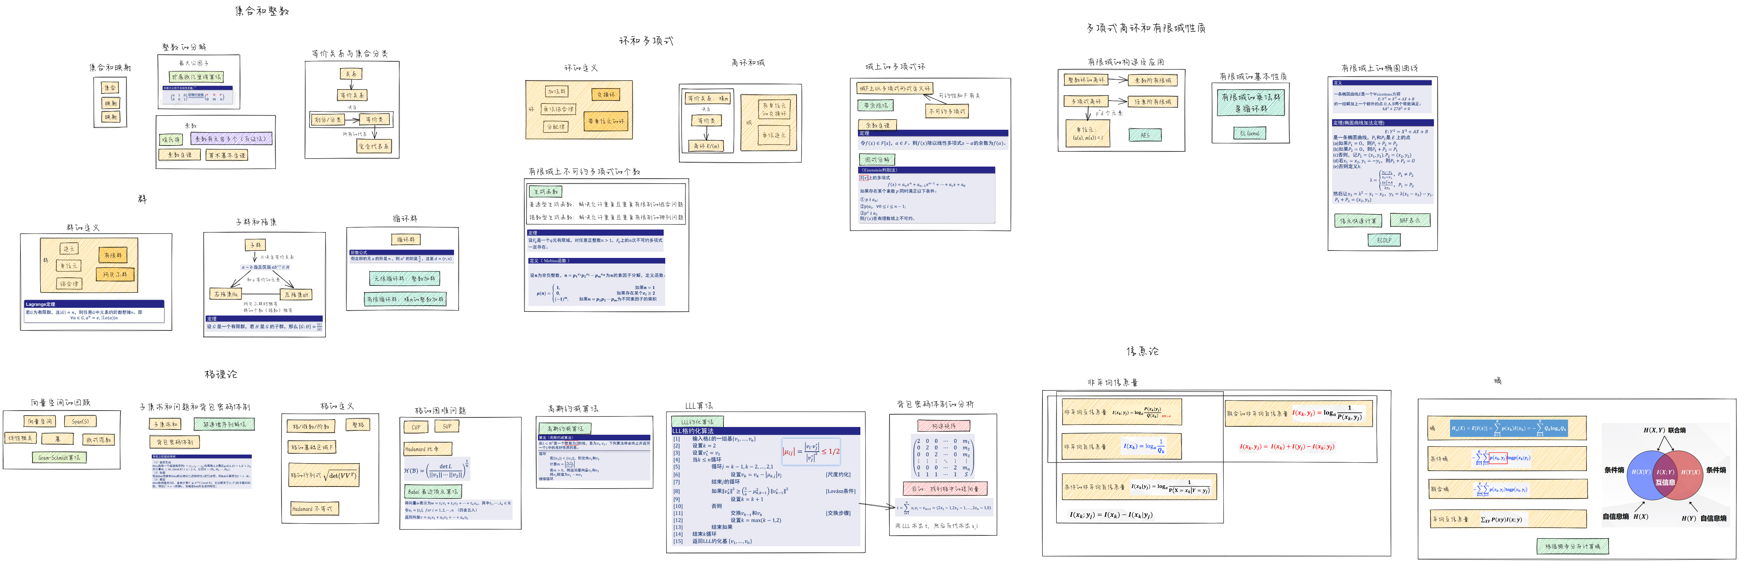Click the Lagrange定理 theorem card
Screen dimensions: 1739x562
coord(94,312)
